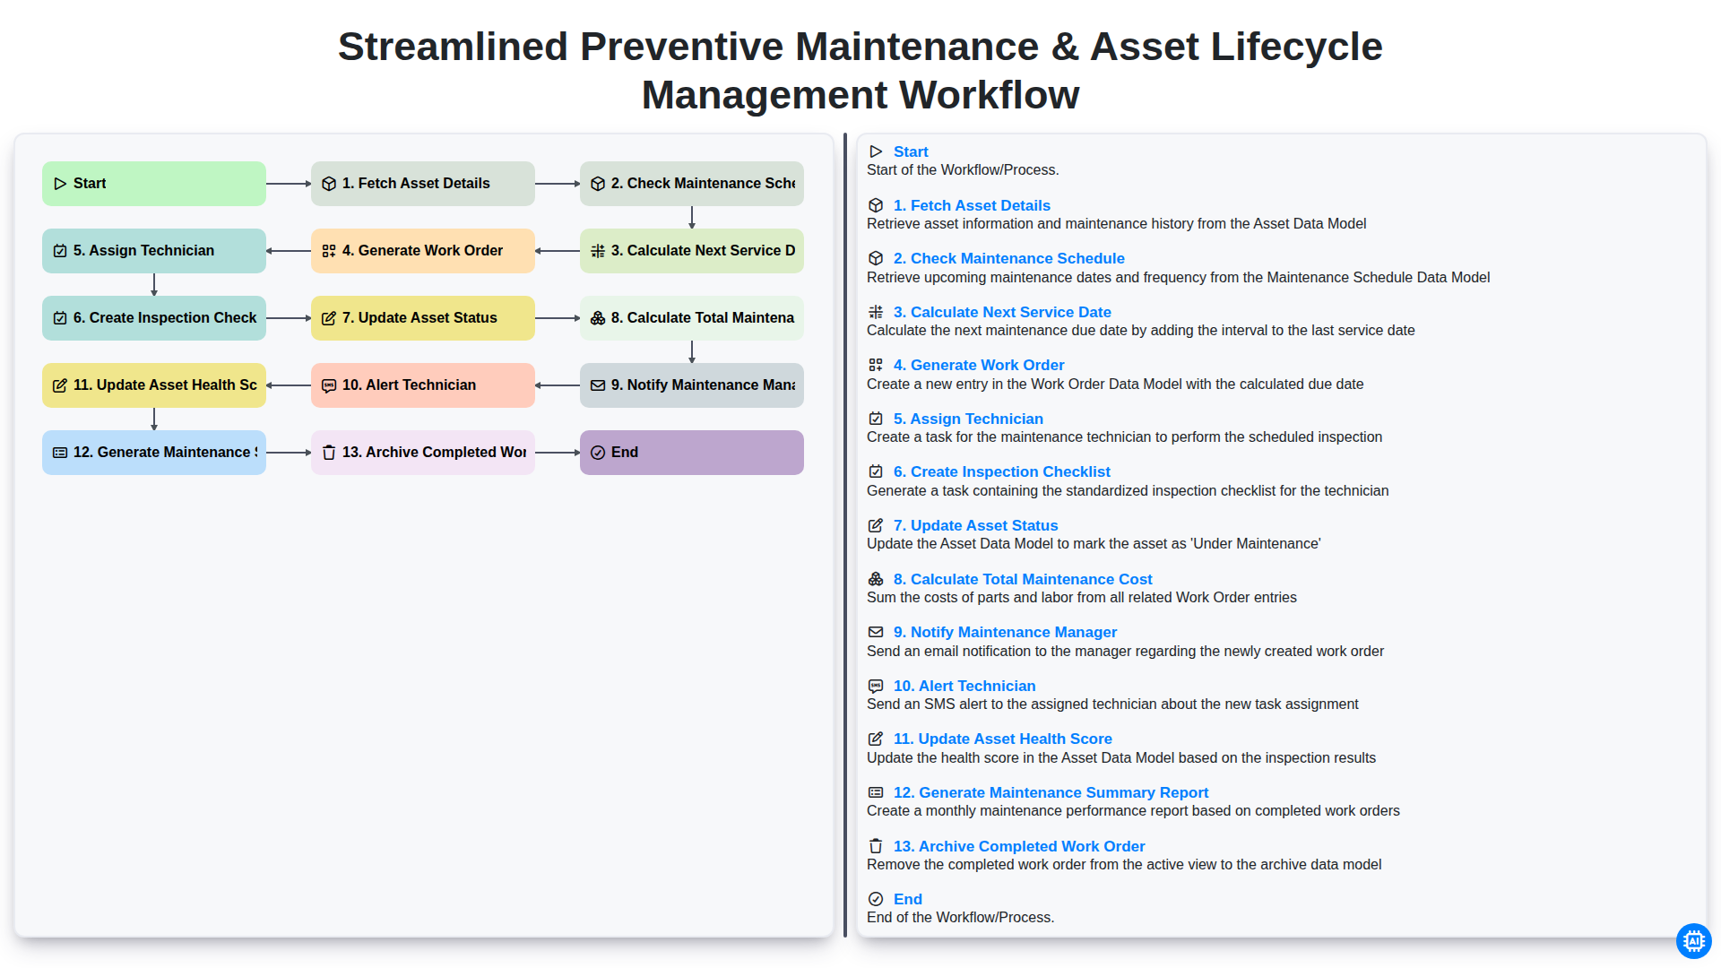This screenshot has height=968, width=1721.
Task: Click the SMS bubble icon on the Alert Technician node
Action: pyautogui.click(x=329, y=385)
